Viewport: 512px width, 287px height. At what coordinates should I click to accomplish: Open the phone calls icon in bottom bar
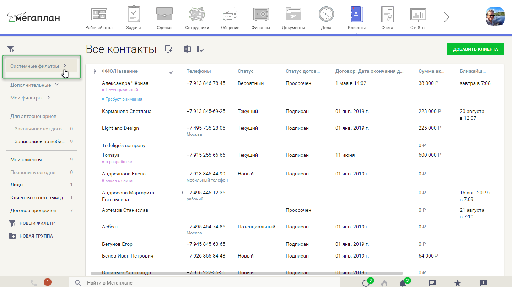[34, 283]
